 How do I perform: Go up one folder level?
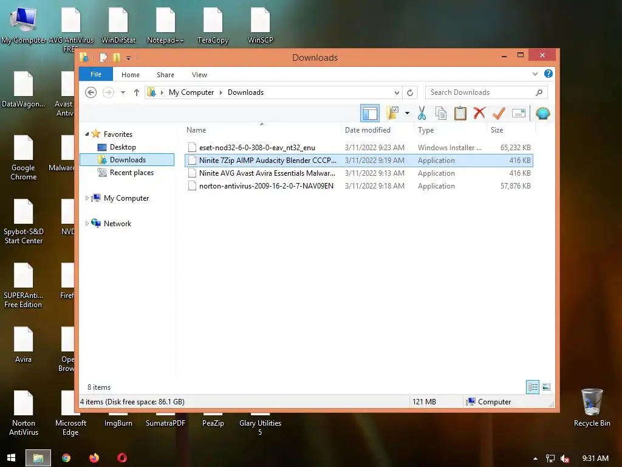(137, 92)
